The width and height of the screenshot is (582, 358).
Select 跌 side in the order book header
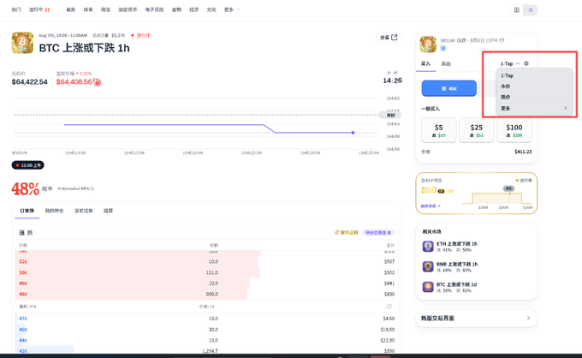click(x=30, y=233)
